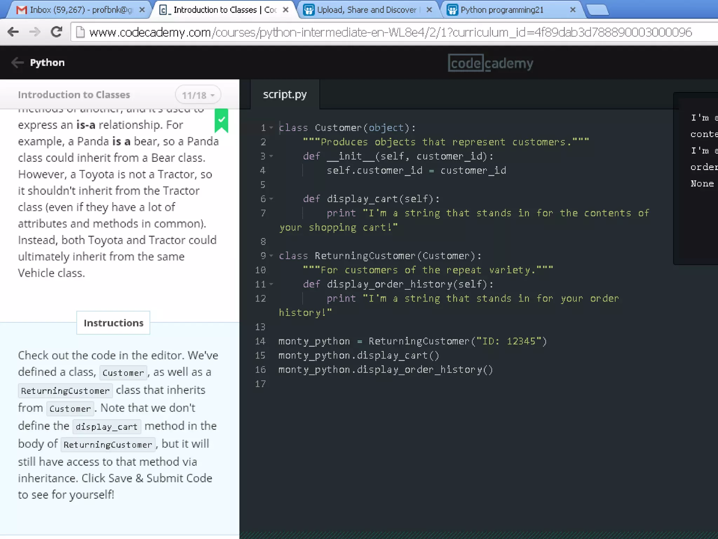Click SlideShare icon on Python programming21 tab

(x=453, y=10)
